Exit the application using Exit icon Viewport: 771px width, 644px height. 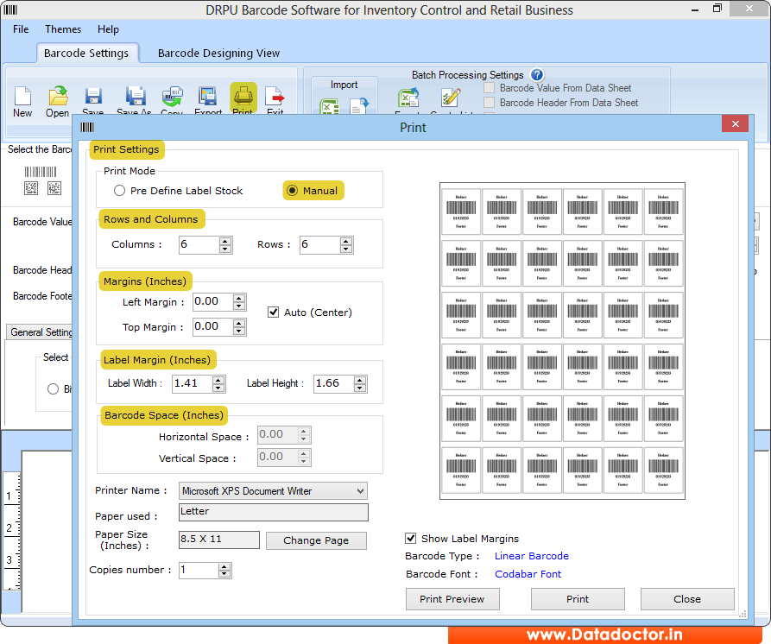click(x=275, y=98)
